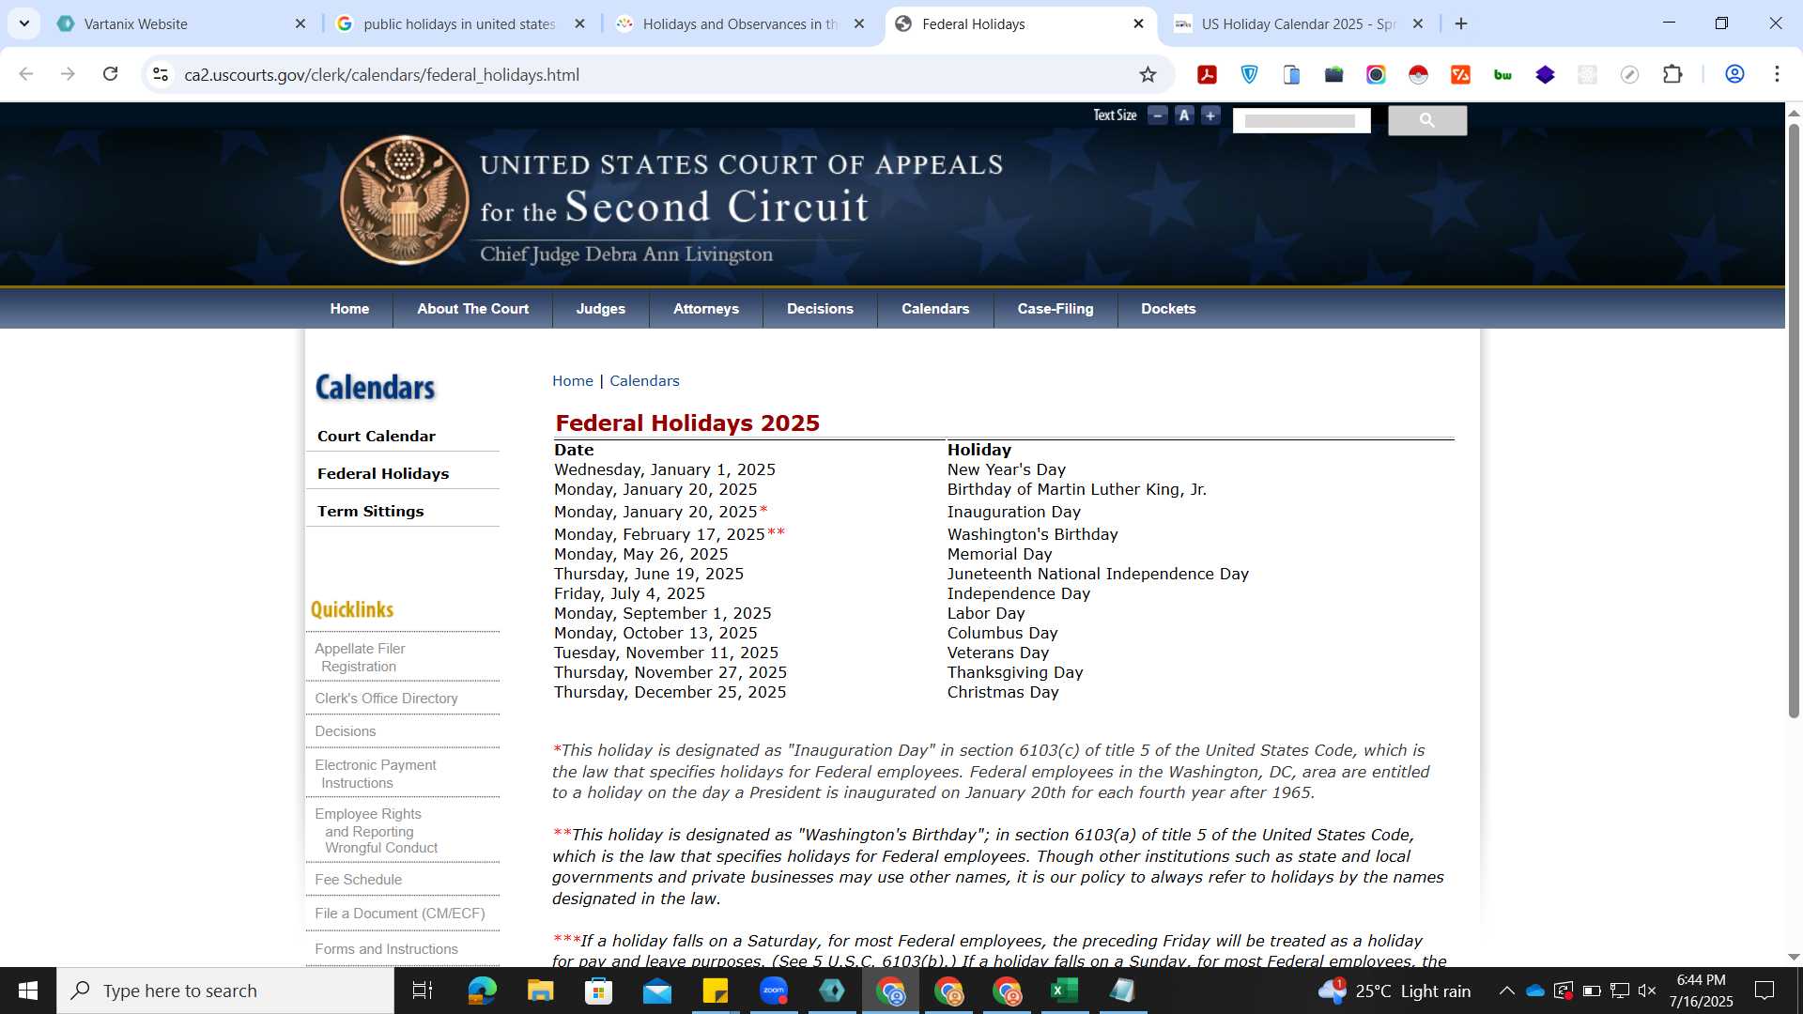Open Court Calendar in the sidebar

click(377, 437)
